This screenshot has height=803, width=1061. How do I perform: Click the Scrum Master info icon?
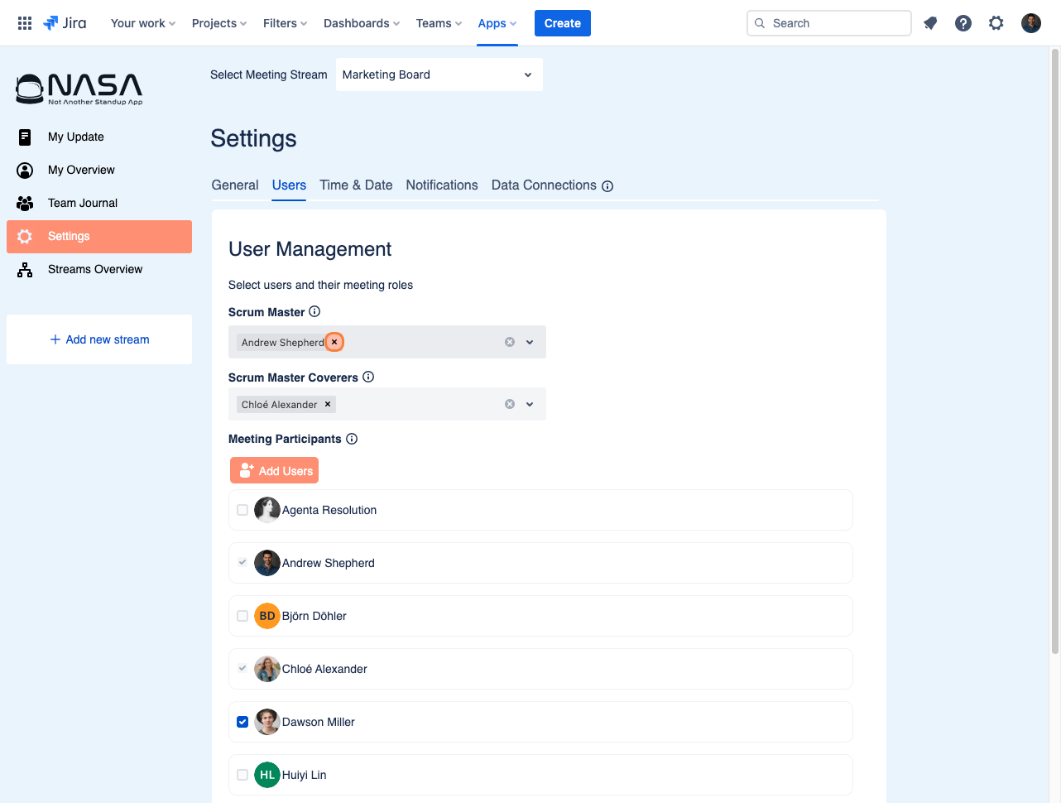point(314,311)
